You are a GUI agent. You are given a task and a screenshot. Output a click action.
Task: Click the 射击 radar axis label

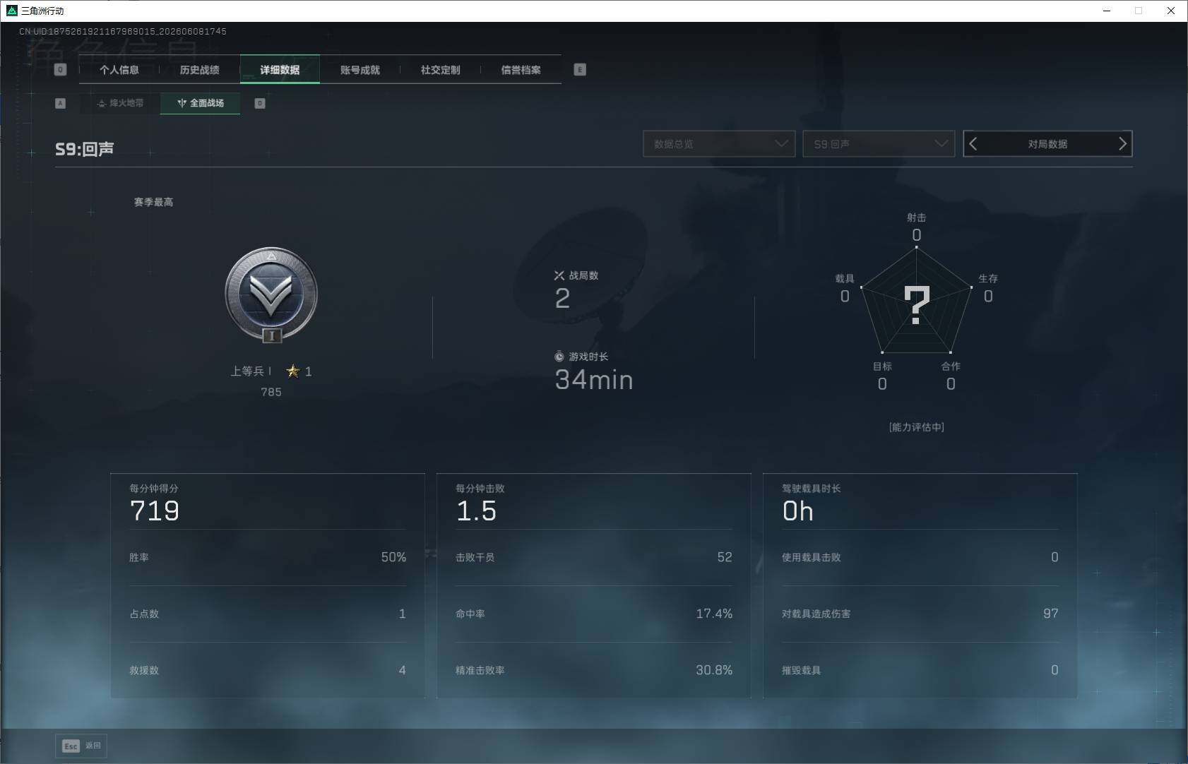[x=917, y=217]
